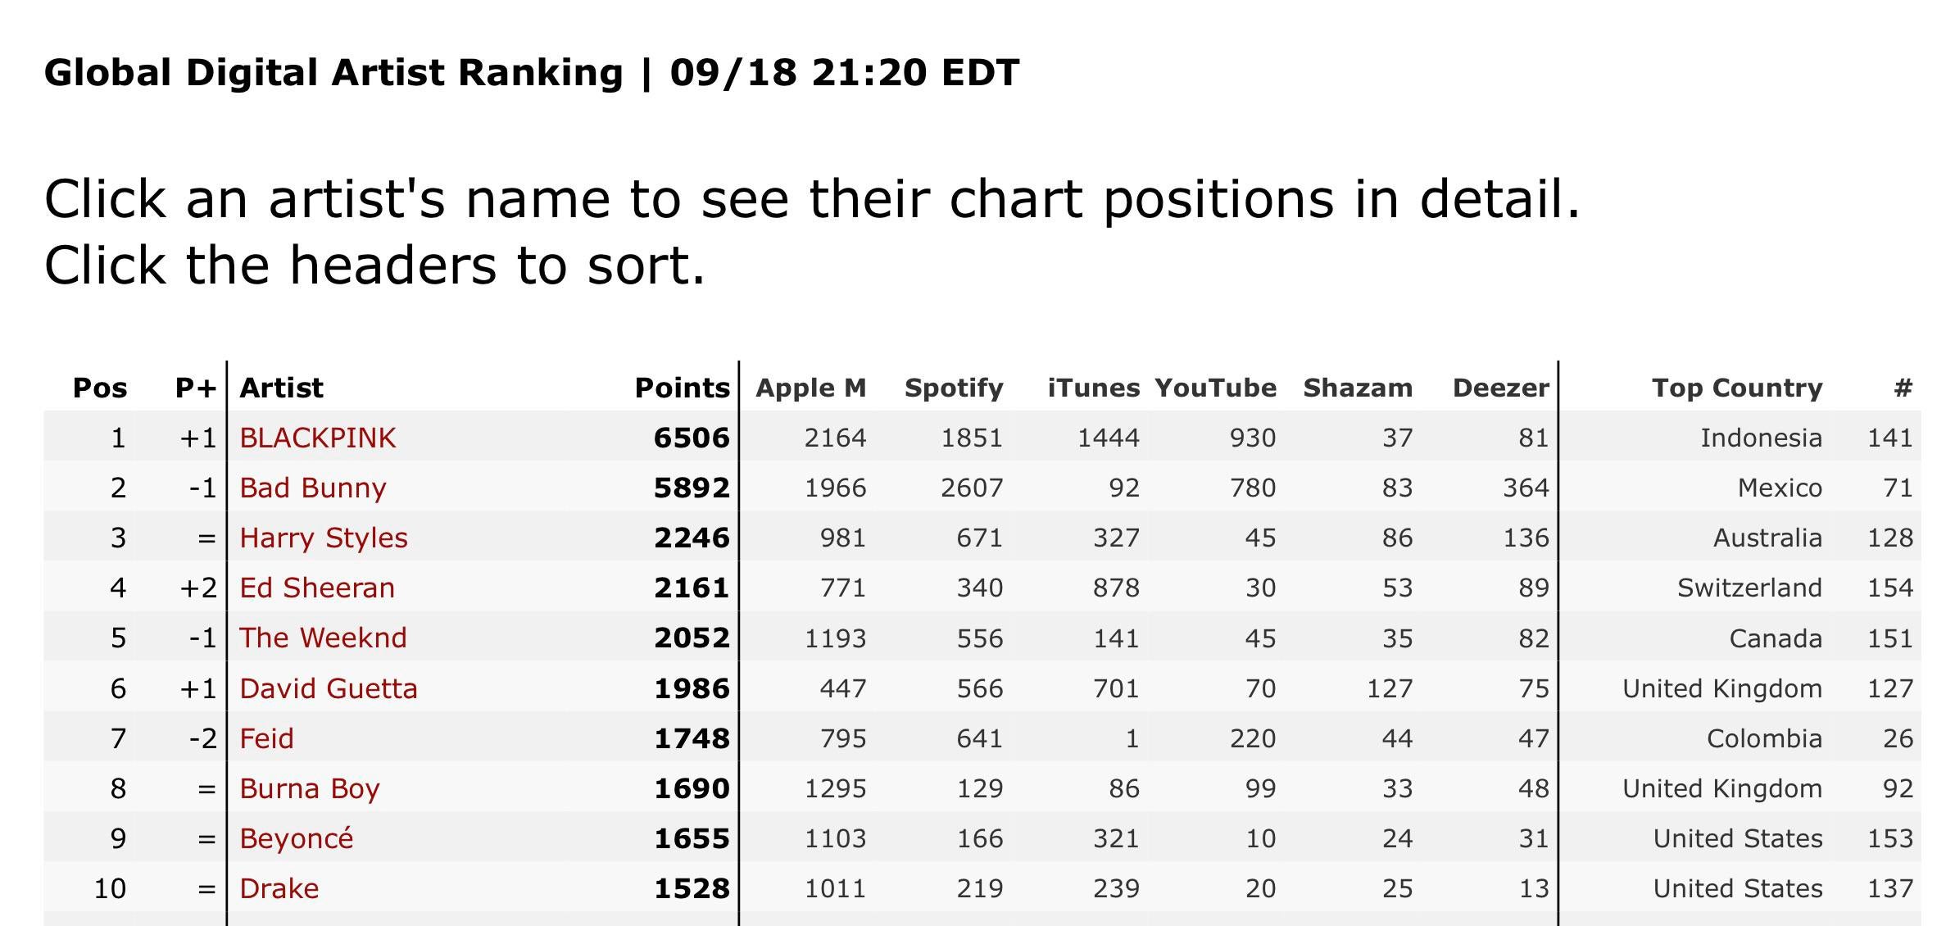Select The Weeknd artist name
Screen dimensions: 1955x926
pos(323,638)
